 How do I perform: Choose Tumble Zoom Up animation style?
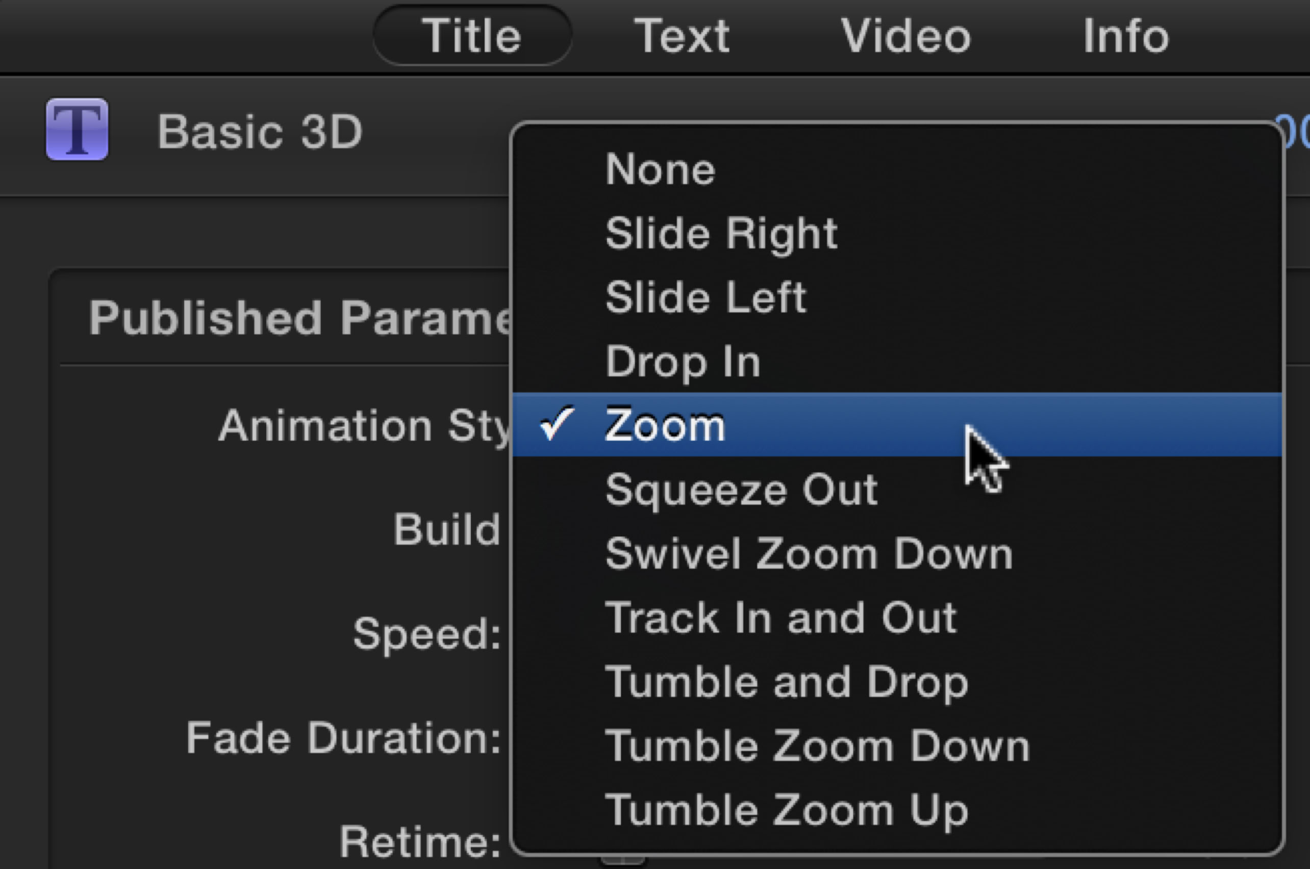(x=787, y=810)
